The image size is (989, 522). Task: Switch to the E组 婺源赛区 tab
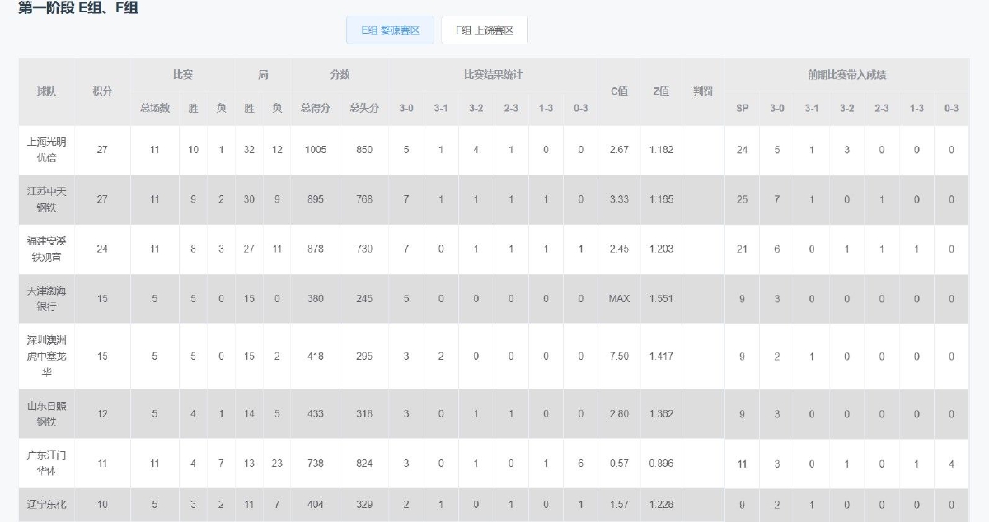point(390,30)
